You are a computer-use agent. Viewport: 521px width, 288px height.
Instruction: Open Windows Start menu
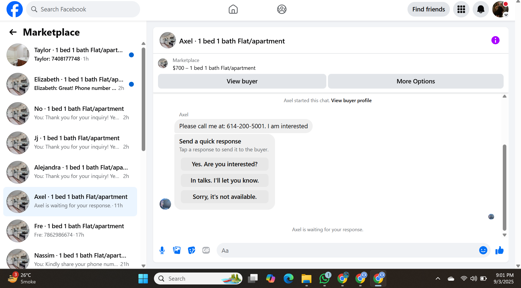point(143,278)
